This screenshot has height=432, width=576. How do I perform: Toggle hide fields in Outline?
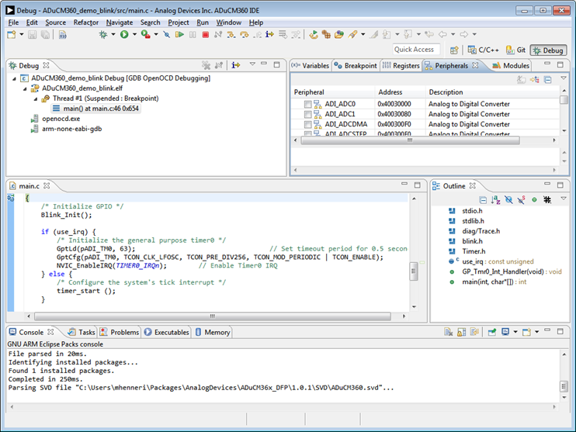[508, 200]
